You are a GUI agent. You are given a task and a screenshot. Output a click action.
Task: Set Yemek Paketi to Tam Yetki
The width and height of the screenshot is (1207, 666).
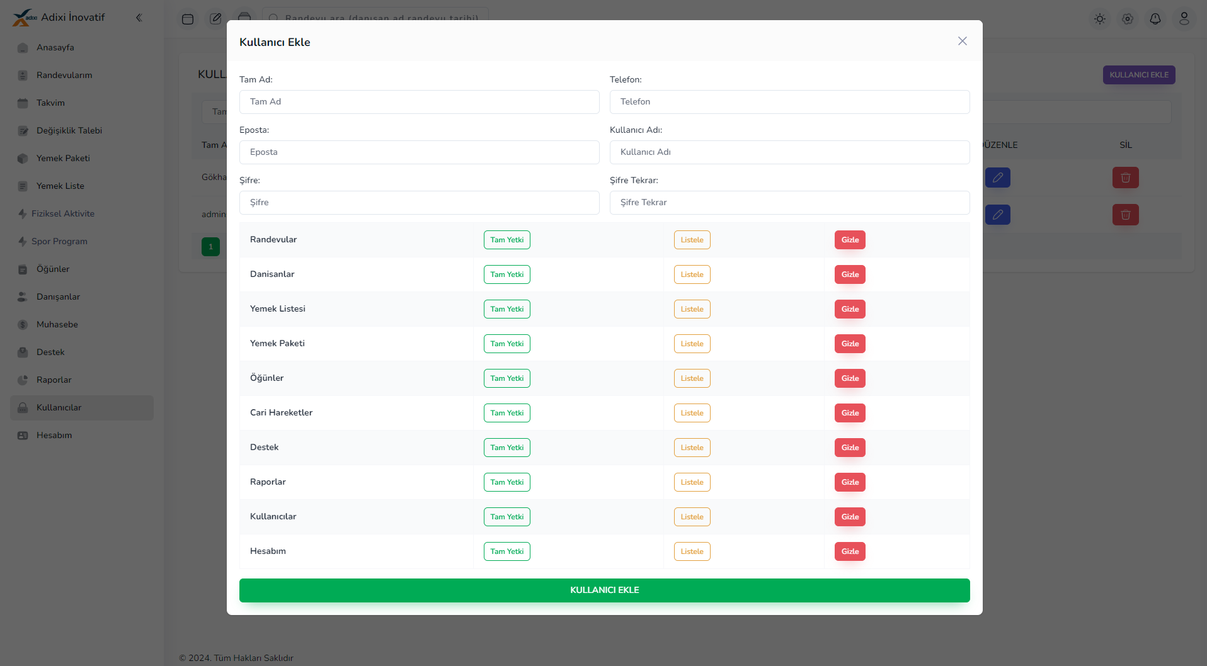507,344
